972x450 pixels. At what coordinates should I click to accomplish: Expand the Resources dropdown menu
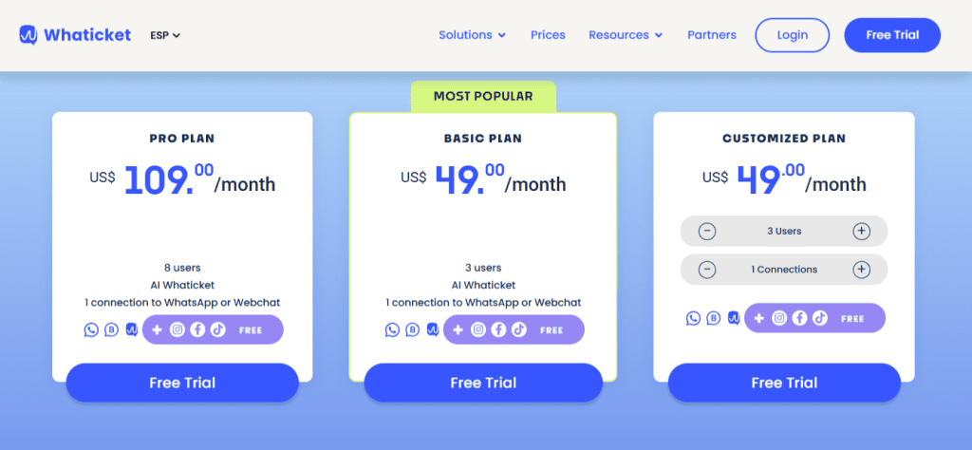[x=625, y=35]
